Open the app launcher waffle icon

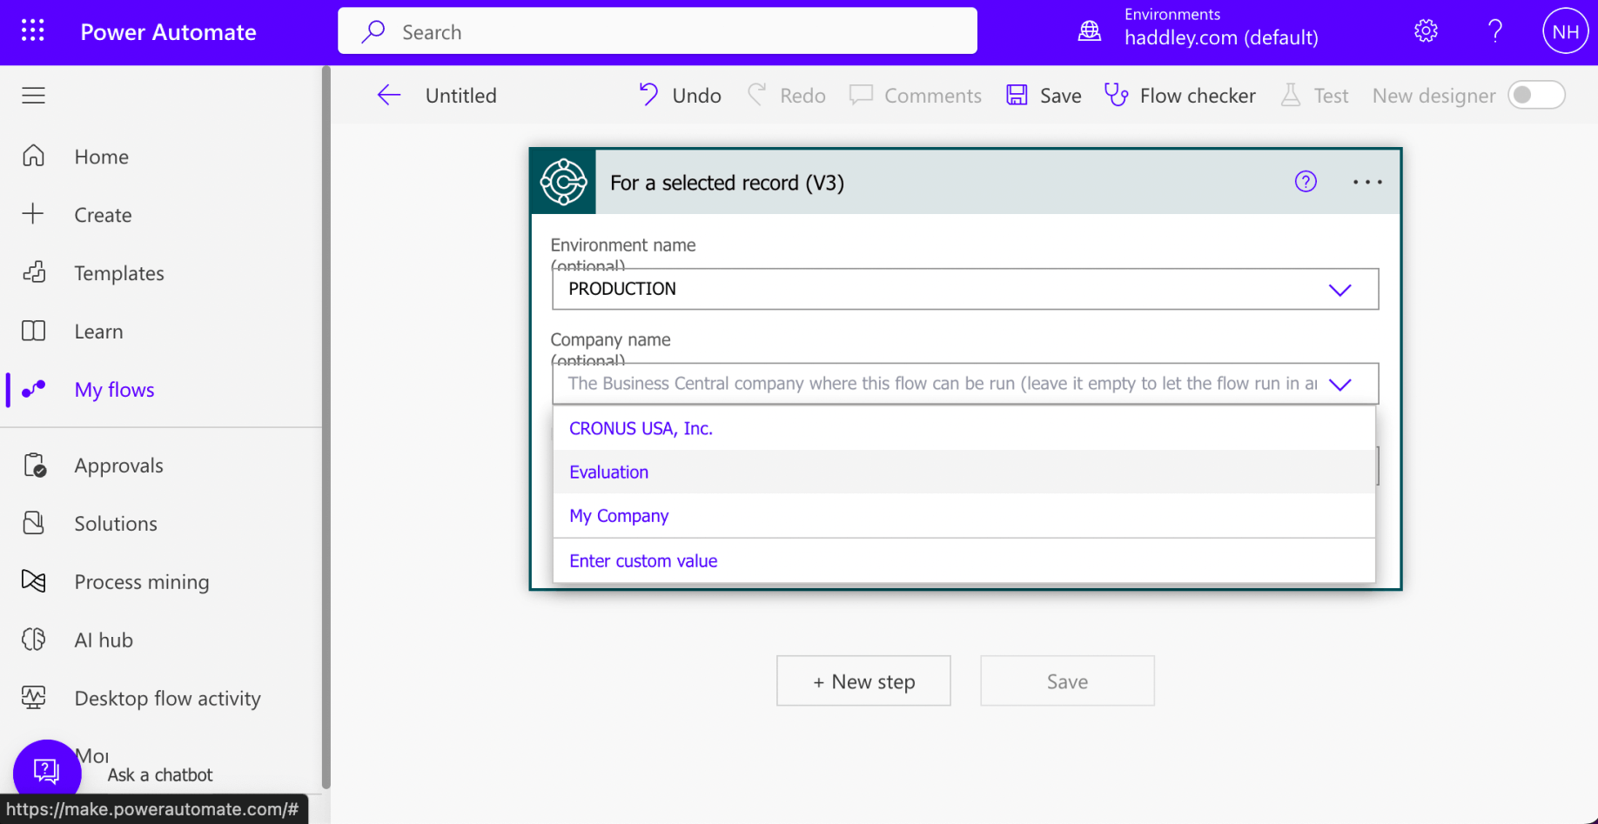point(33,31)
